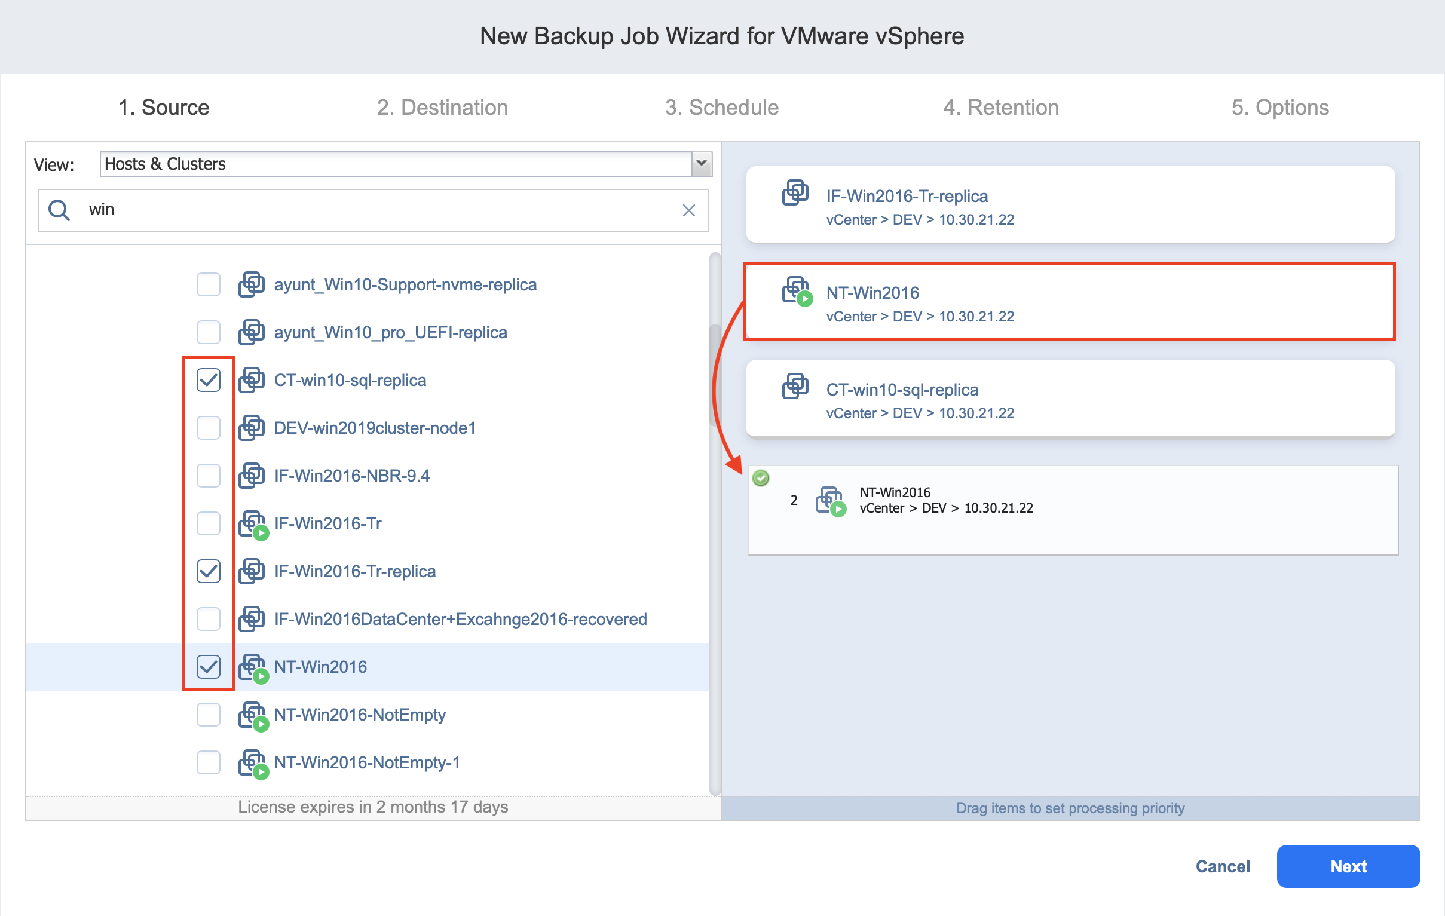Uncheck IF-Win2016-Tr-replica checkbox
The height and width of the screenshot is (916, 1445).
(208, 571)
